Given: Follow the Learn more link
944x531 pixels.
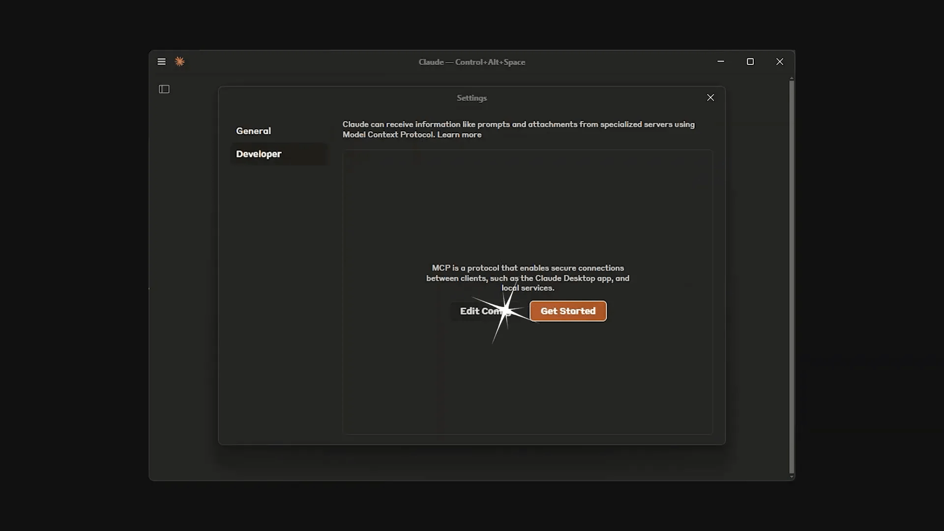Looking at the screenshot, I should click(459, 135).
